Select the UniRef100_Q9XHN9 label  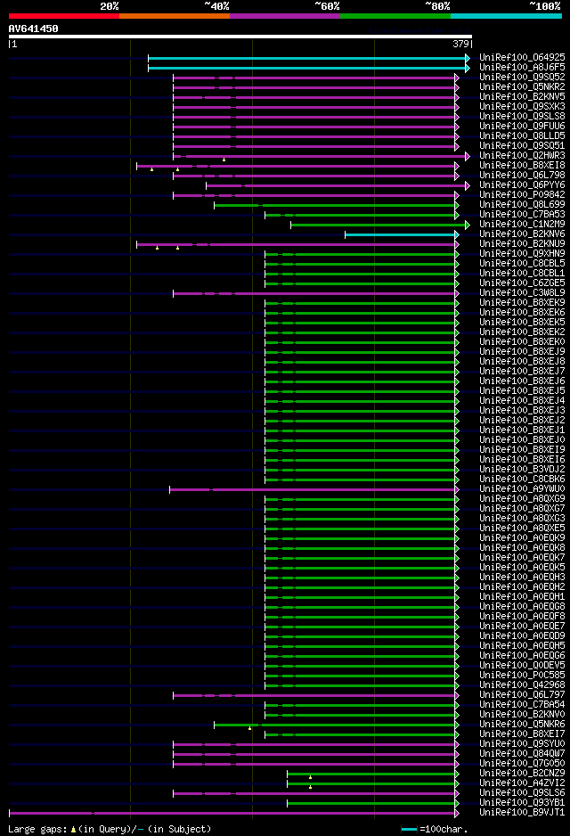[x=522, y=253]
